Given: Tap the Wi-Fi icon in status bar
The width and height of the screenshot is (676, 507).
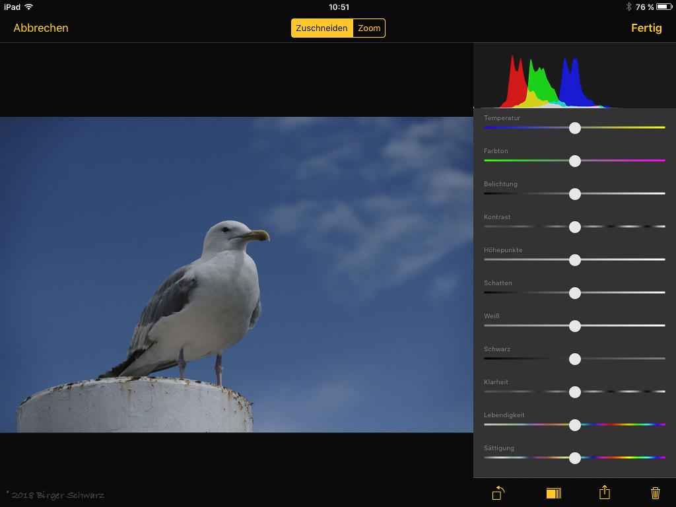Looking at the screenshot, I should (28, 7).
